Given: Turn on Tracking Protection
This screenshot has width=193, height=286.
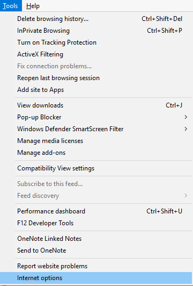Looking at the screenshot, I should 103,42.
